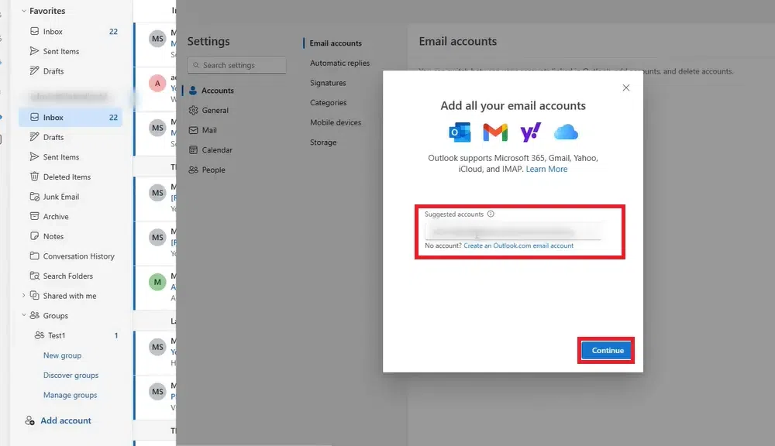Screen dimensions: 775x446
Task: Click the General gear icon in Settings
Action: (x=193, y=110)
